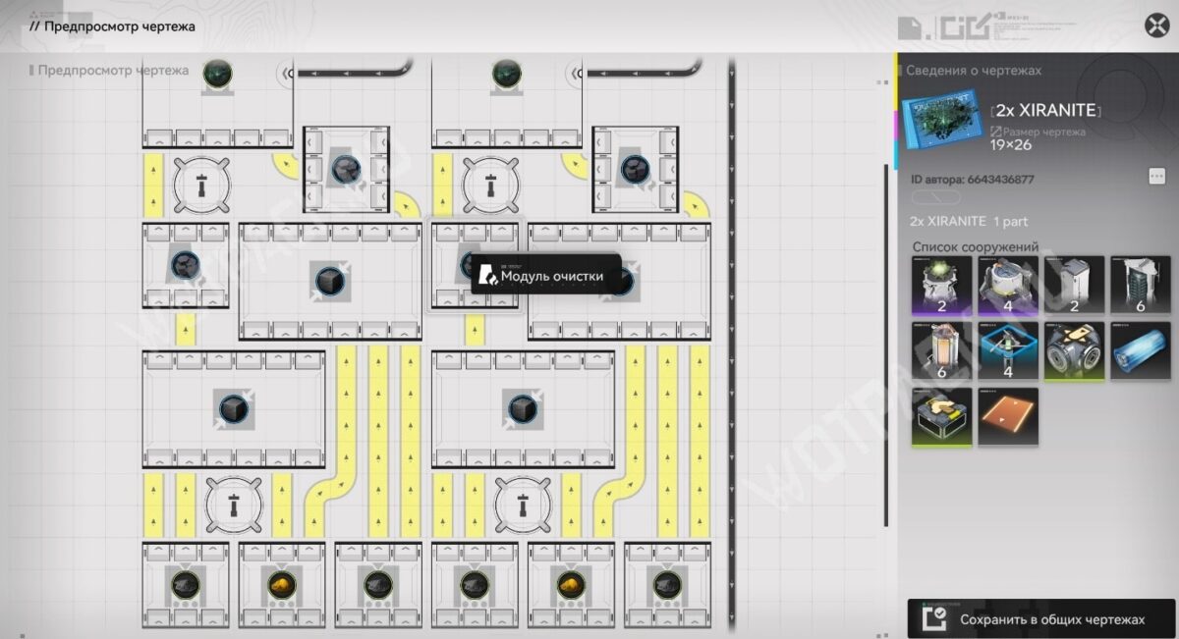Click the dark cube machine in lower-left large unit
1179x639 pixels.
(233, 407)
